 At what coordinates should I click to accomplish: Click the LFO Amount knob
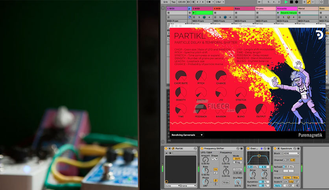pos(205,160)
